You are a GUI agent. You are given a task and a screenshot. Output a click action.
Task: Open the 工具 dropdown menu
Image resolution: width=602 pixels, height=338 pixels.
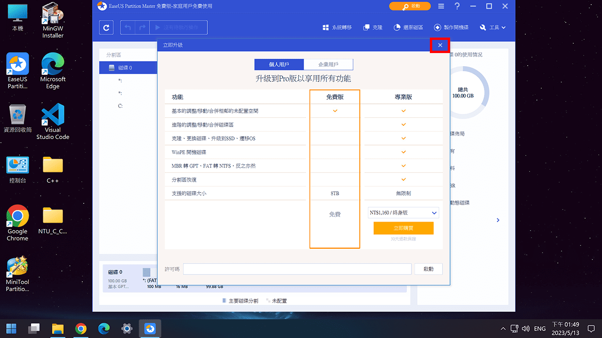493,27
